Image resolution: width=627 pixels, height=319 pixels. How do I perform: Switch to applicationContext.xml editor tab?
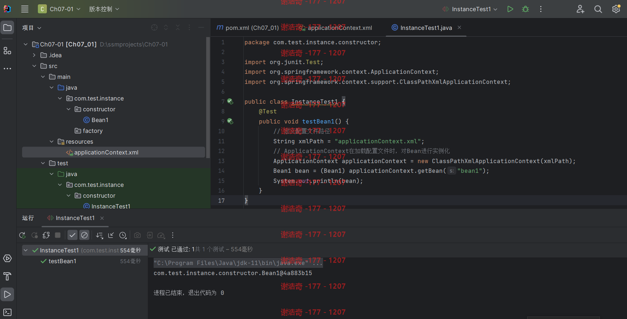pyautogui.click(x=335, y=28)
